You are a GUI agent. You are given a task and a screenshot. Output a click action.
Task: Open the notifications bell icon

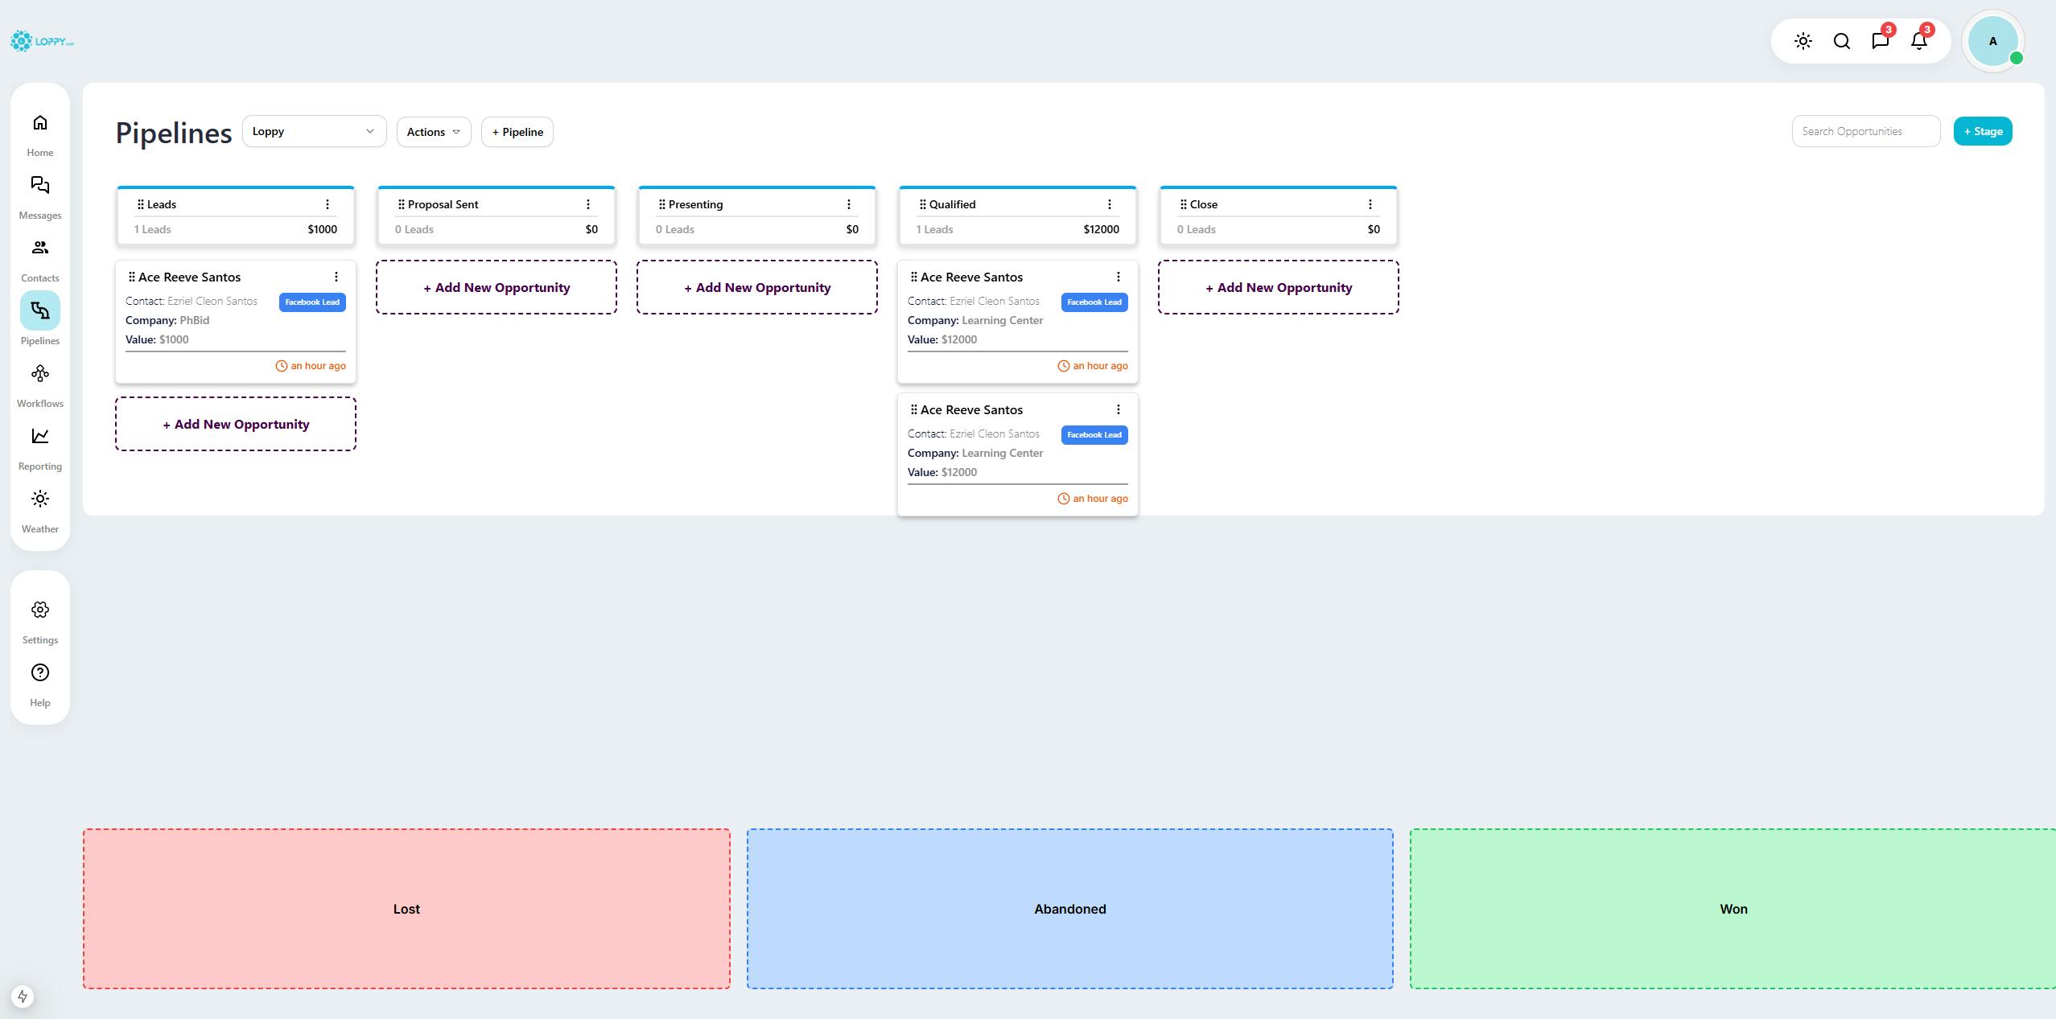tap(1919, 41)
